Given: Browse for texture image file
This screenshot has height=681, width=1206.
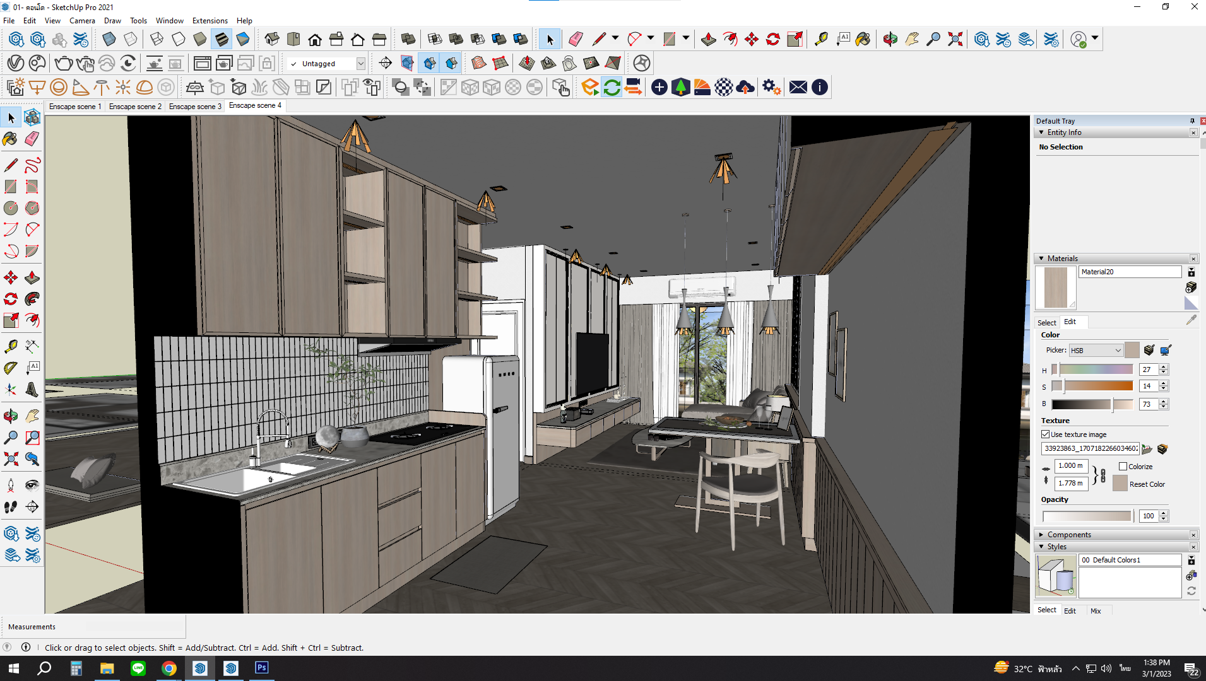Looking at the screenshot, I should pyautogui.click(x=1147, y=449).
